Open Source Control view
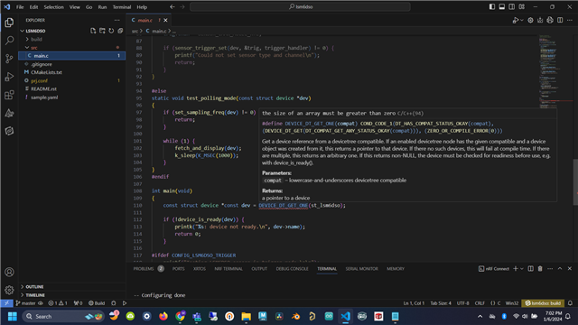 pyautogui.click(x=9, y=59)
